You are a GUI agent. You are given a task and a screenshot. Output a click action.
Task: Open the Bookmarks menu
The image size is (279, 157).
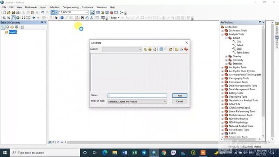tap(31, 7)
